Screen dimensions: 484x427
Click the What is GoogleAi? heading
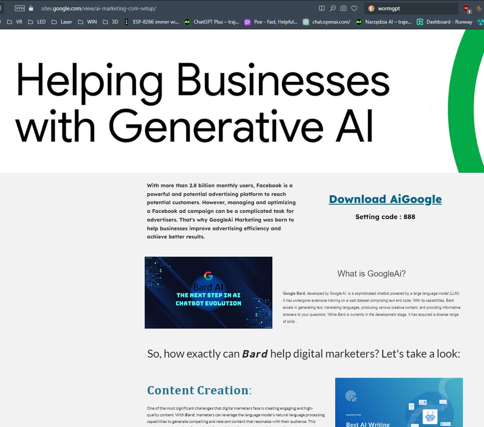point(371,274)
